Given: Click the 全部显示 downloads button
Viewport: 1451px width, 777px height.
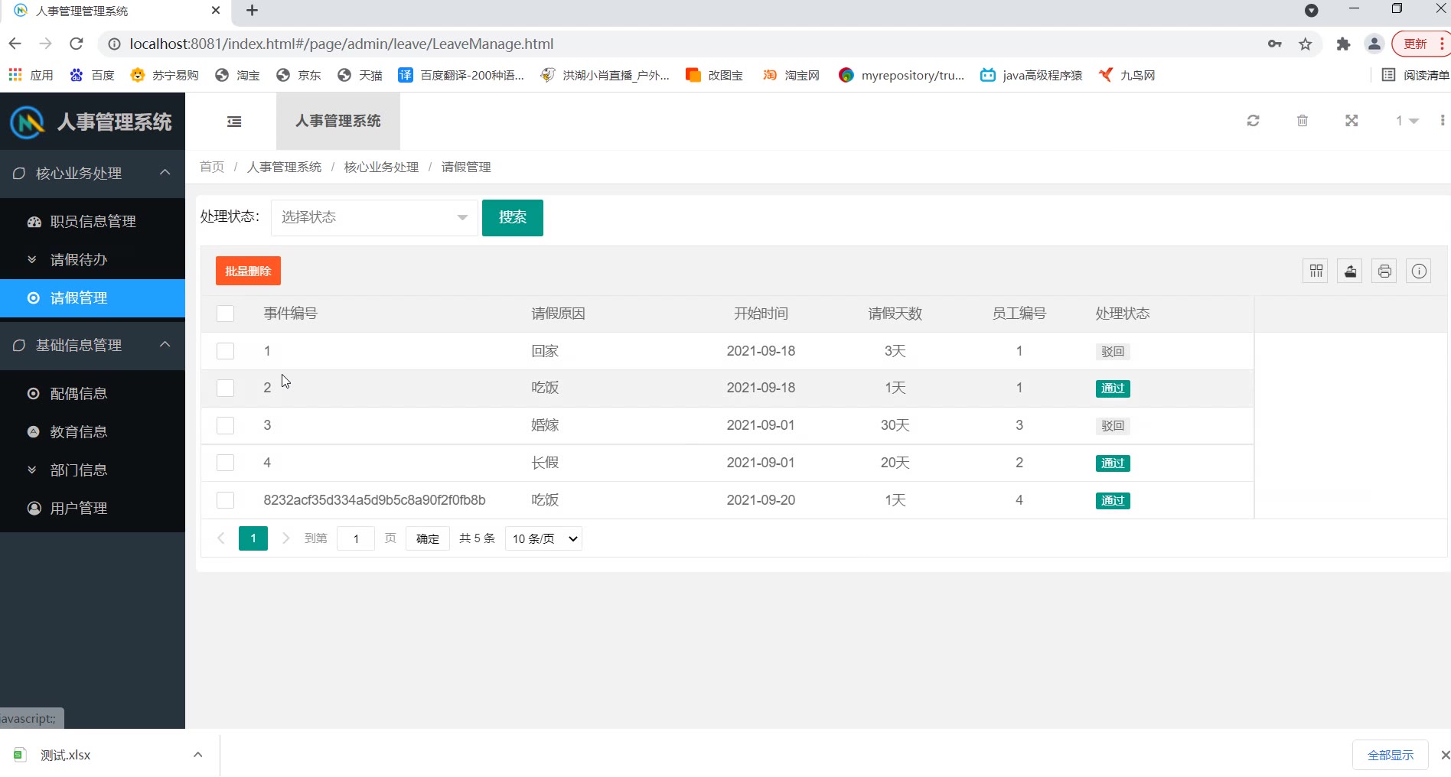Looking at the screenshot, I should click(1391, 755).
